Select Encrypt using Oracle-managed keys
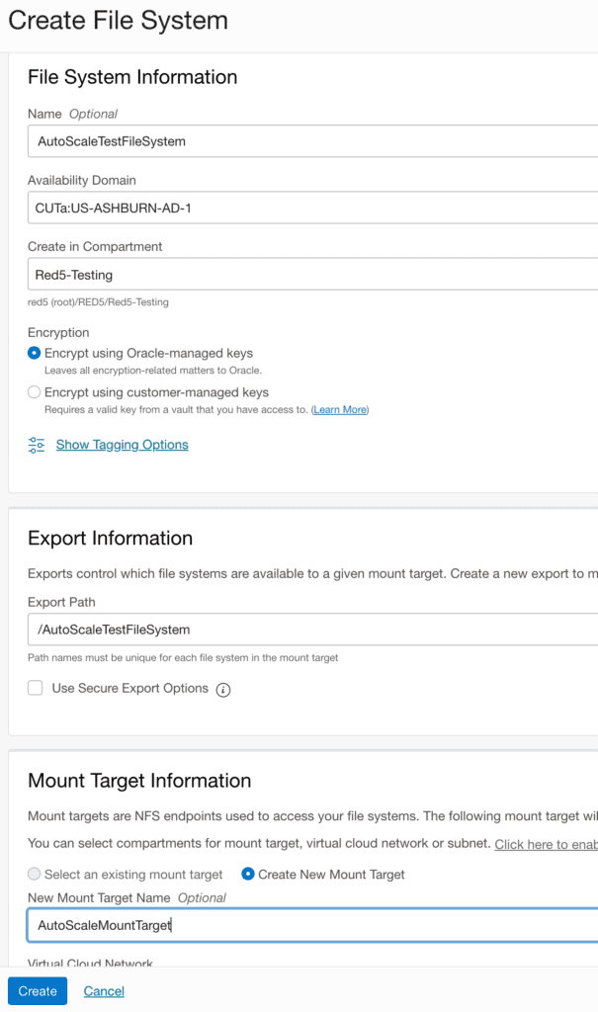The width and height of the screenshot is (598, 1012). click(33, 353)
